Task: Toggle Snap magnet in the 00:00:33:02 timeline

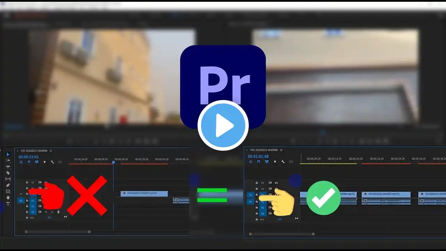Action: coord(29,162)
